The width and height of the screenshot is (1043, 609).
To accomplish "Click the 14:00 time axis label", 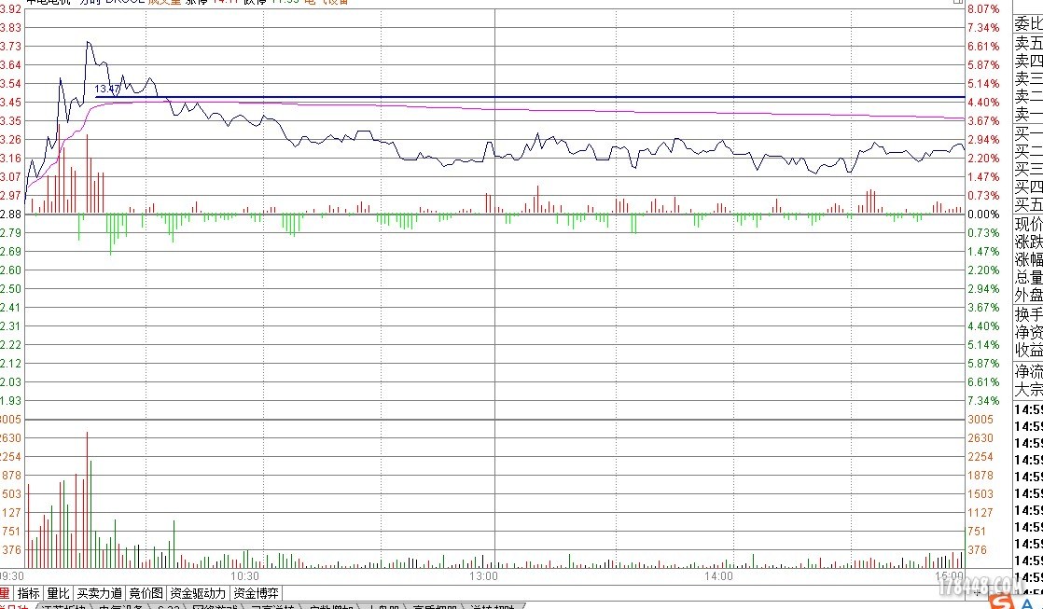I will pos(718,575).
